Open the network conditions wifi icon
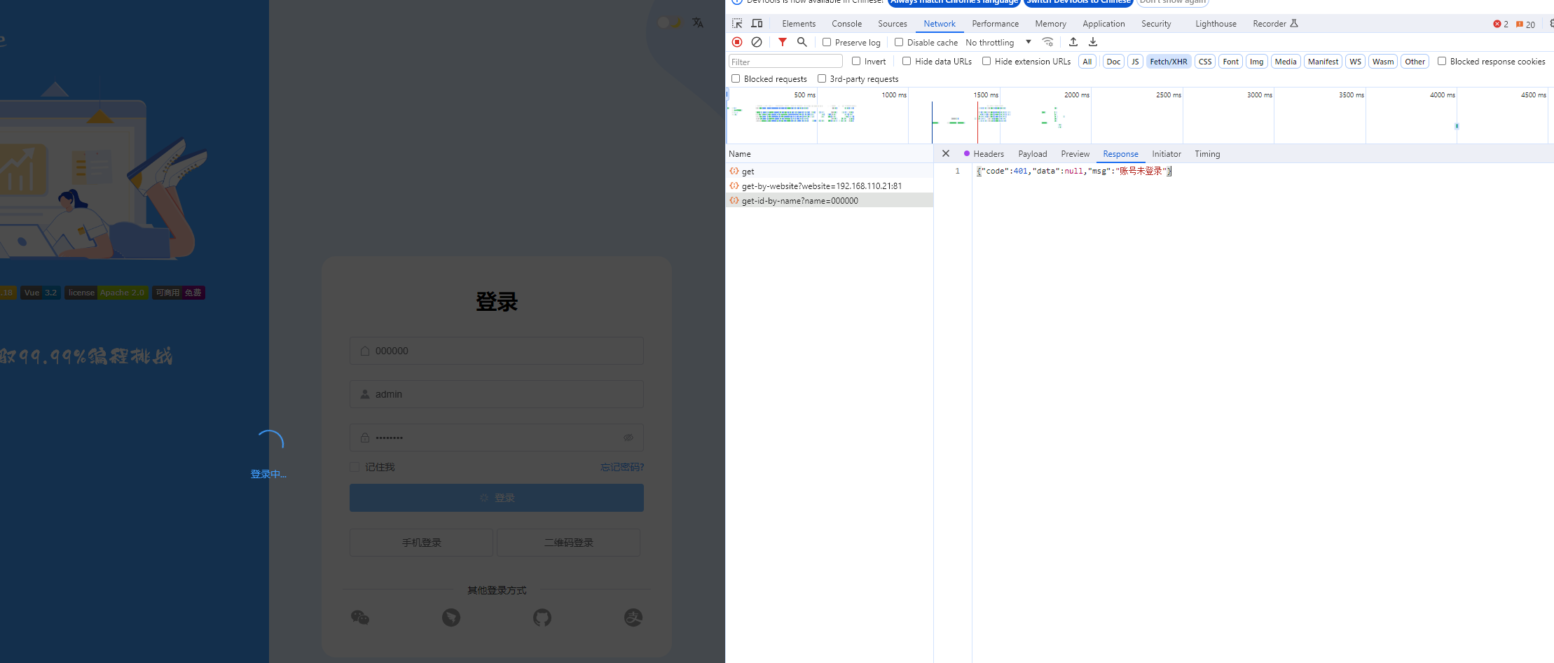The height and width of the screenshot is (663, 1554). (1047, 42)
